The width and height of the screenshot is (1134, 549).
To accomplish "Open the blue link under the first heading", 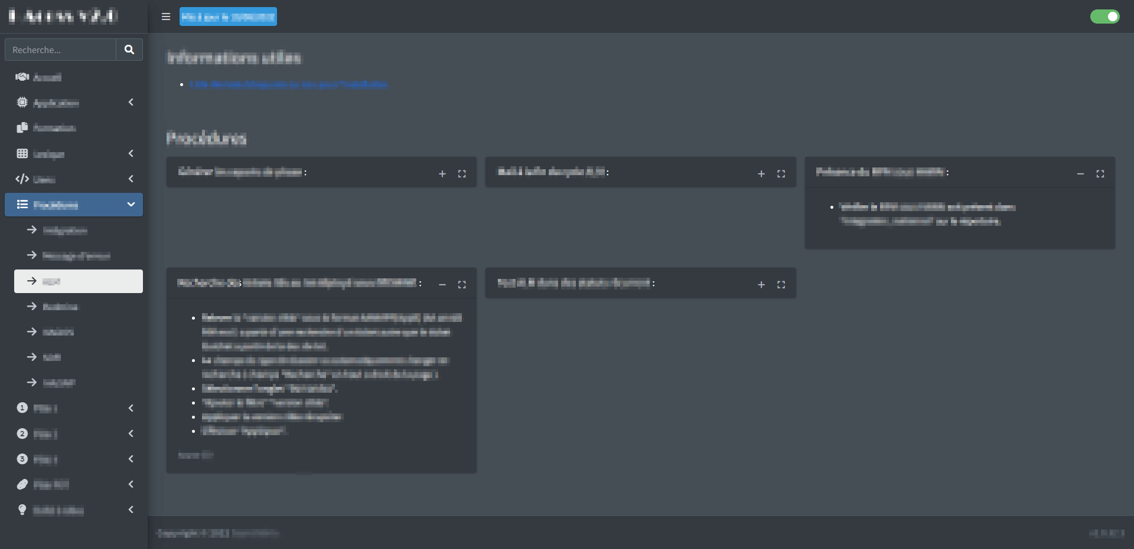I will click(x=288, y=84).
